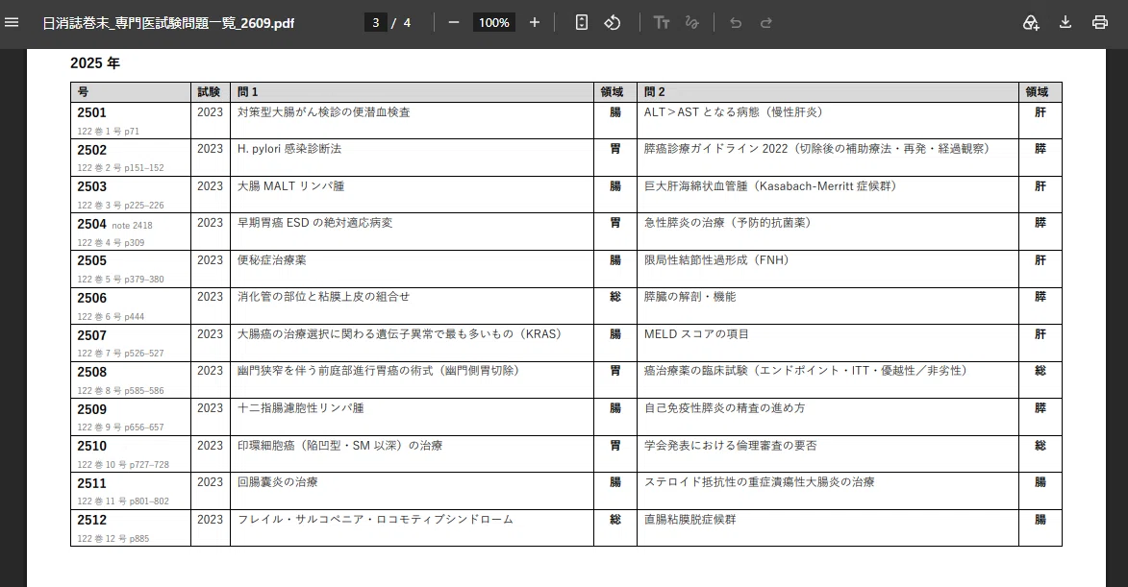Click '幽門狭窄を伴う前庭部進行胃癌の術式' cell

[378, 371]
